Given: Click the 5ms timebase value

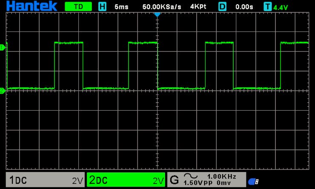Looking at the screenshot, I should [x=121, y=7].
